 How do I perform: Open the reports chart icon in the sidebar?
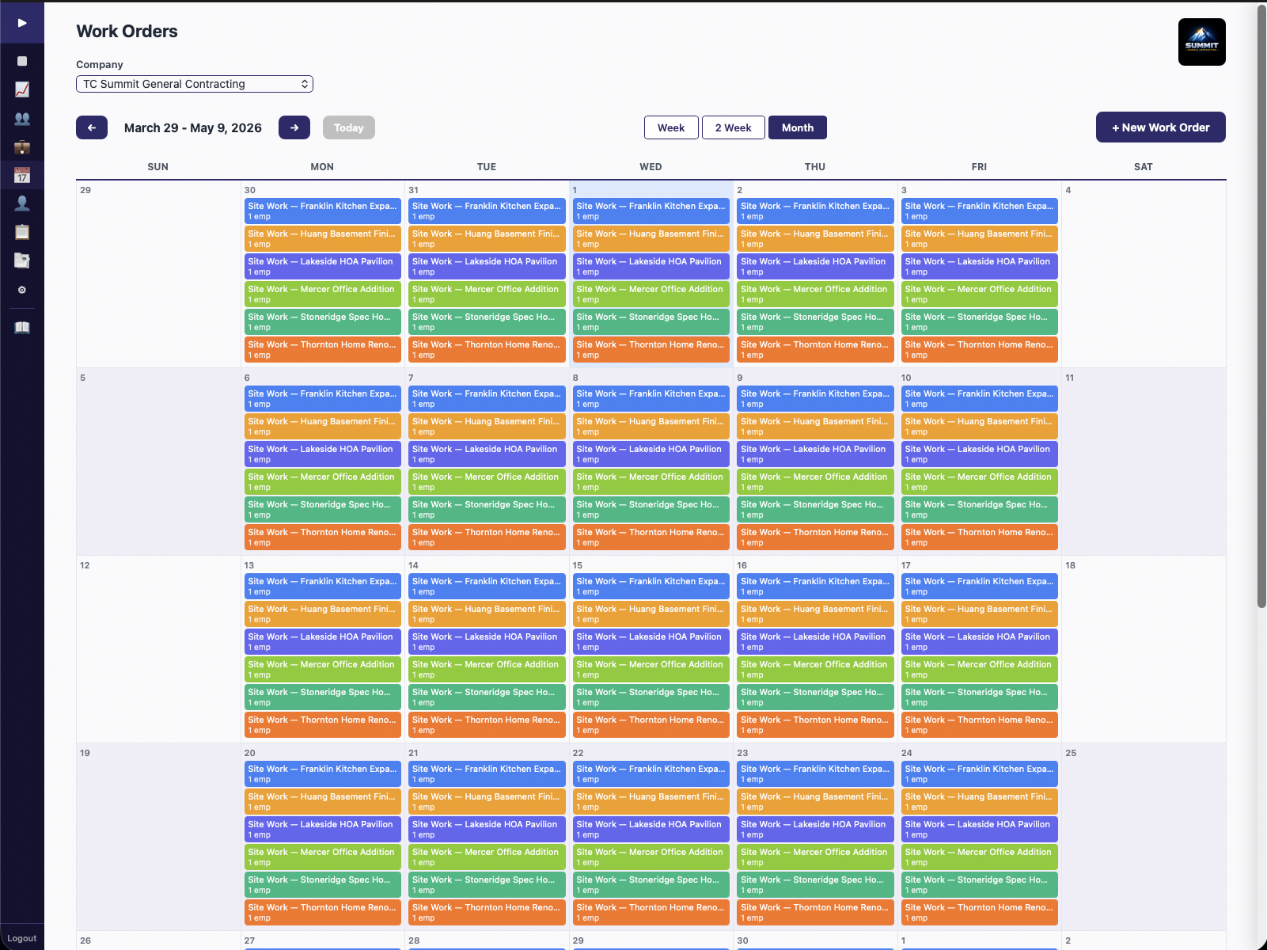pos(21,89)
